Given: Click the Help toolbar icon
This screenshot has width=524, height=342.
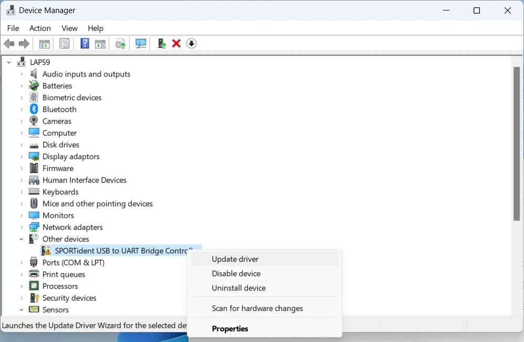Looking at the screenshot, I should (85, 43).
